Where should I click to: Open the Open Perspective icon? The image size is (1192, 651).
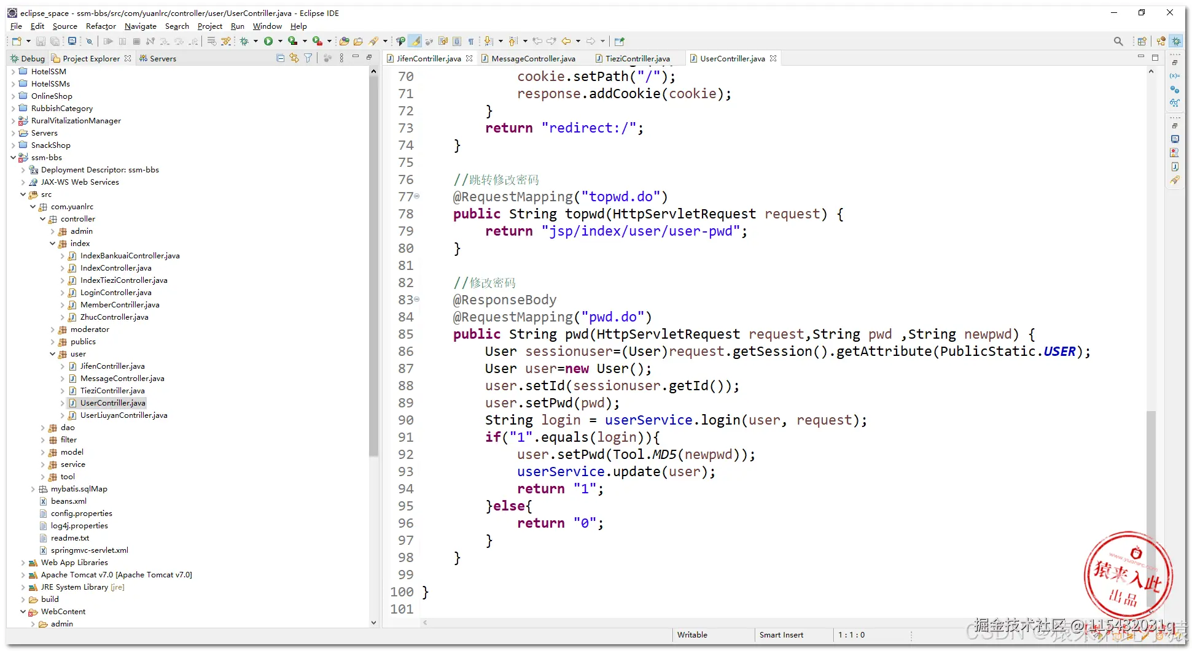point(1142,41)
